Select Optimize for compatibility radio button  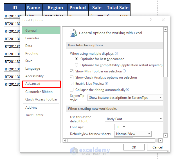[76, 65]
